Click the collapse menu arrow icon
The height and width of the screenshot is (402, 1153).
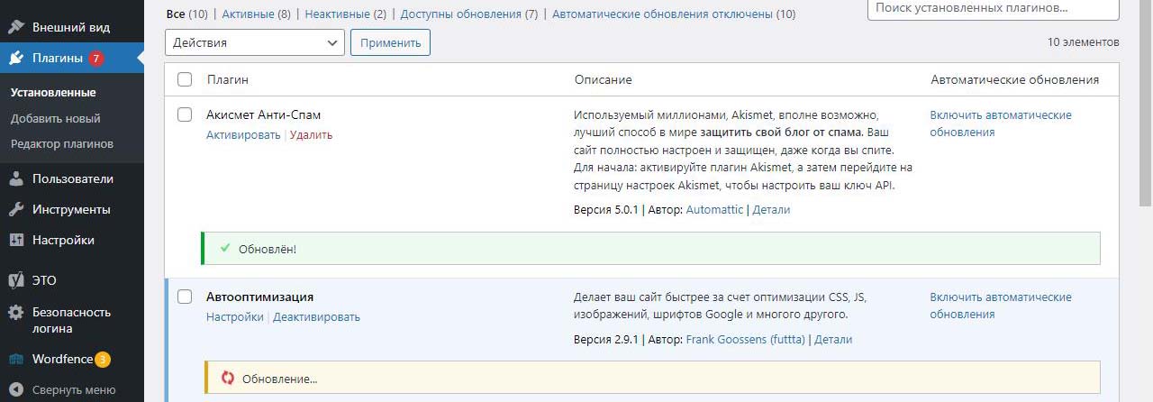coord(16,390)
